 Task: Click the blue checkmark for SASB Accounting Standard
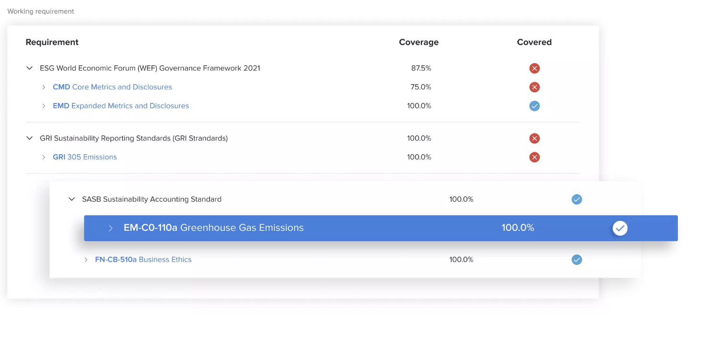click(x=577, y=199)
